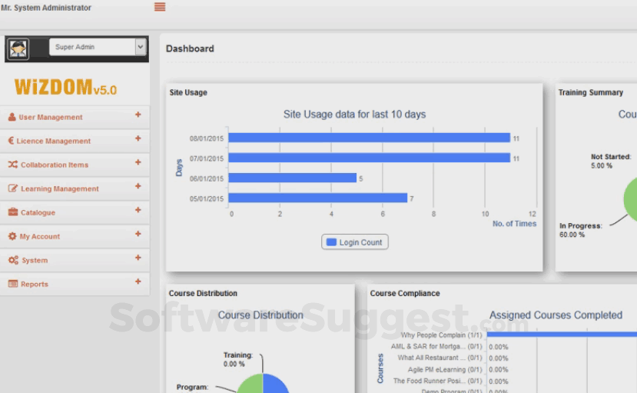The width and height of the screenshot is (637, 393).
Task: Click the Licence Management euro icon
Action: click(x=11, y=141)
